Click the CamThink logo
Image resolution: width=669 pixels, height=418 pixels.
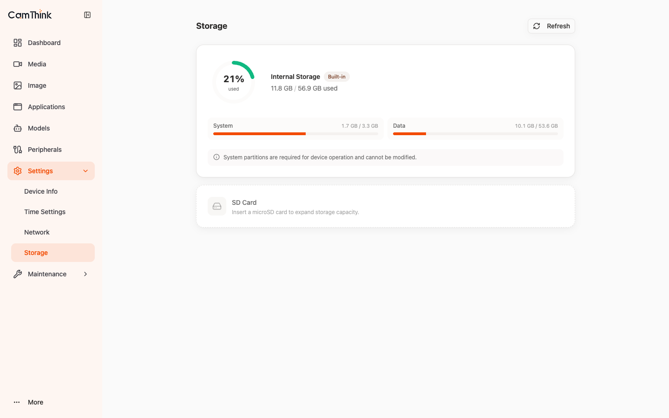pos(30,14)
